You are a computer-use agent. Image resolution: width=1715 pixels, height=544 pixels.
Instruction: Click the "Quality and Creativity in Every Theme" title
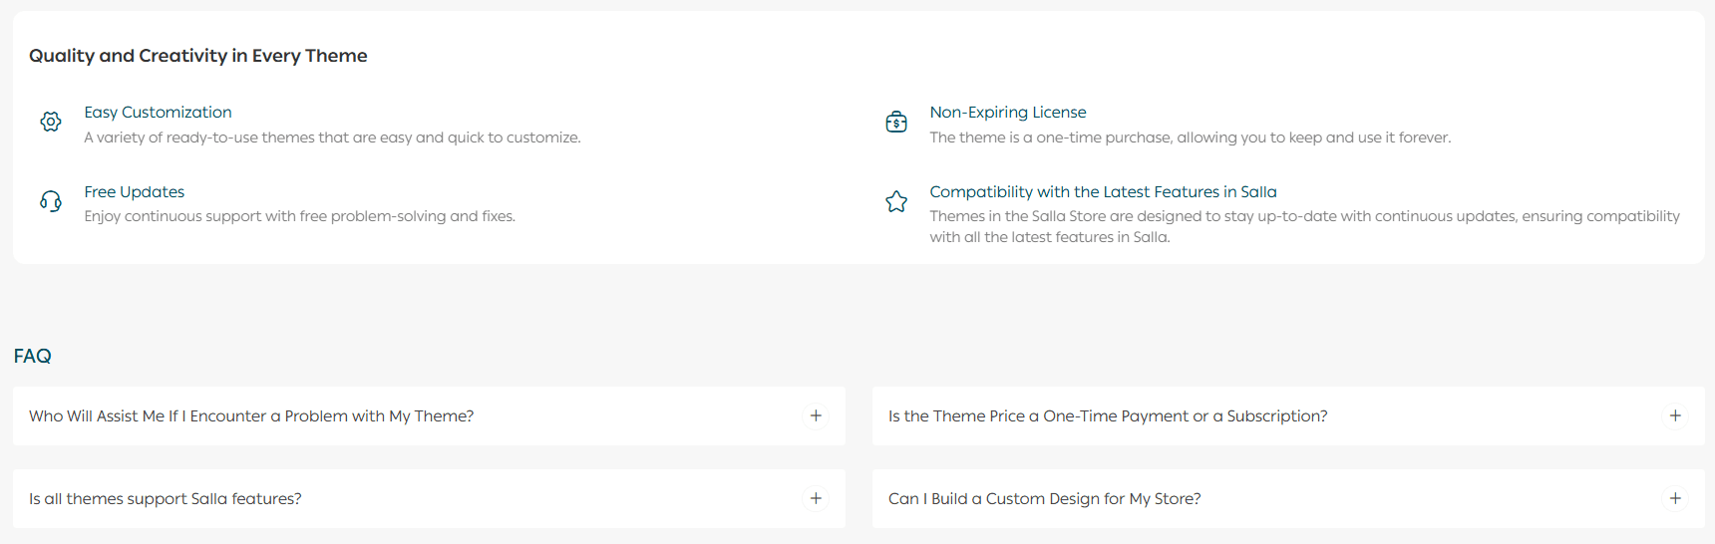197,56
